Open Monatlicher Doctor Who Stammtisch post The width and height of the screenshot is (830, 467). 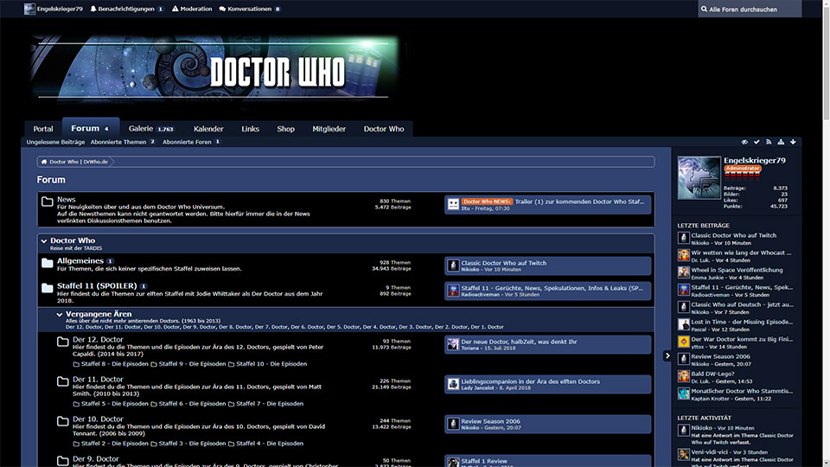742,391
